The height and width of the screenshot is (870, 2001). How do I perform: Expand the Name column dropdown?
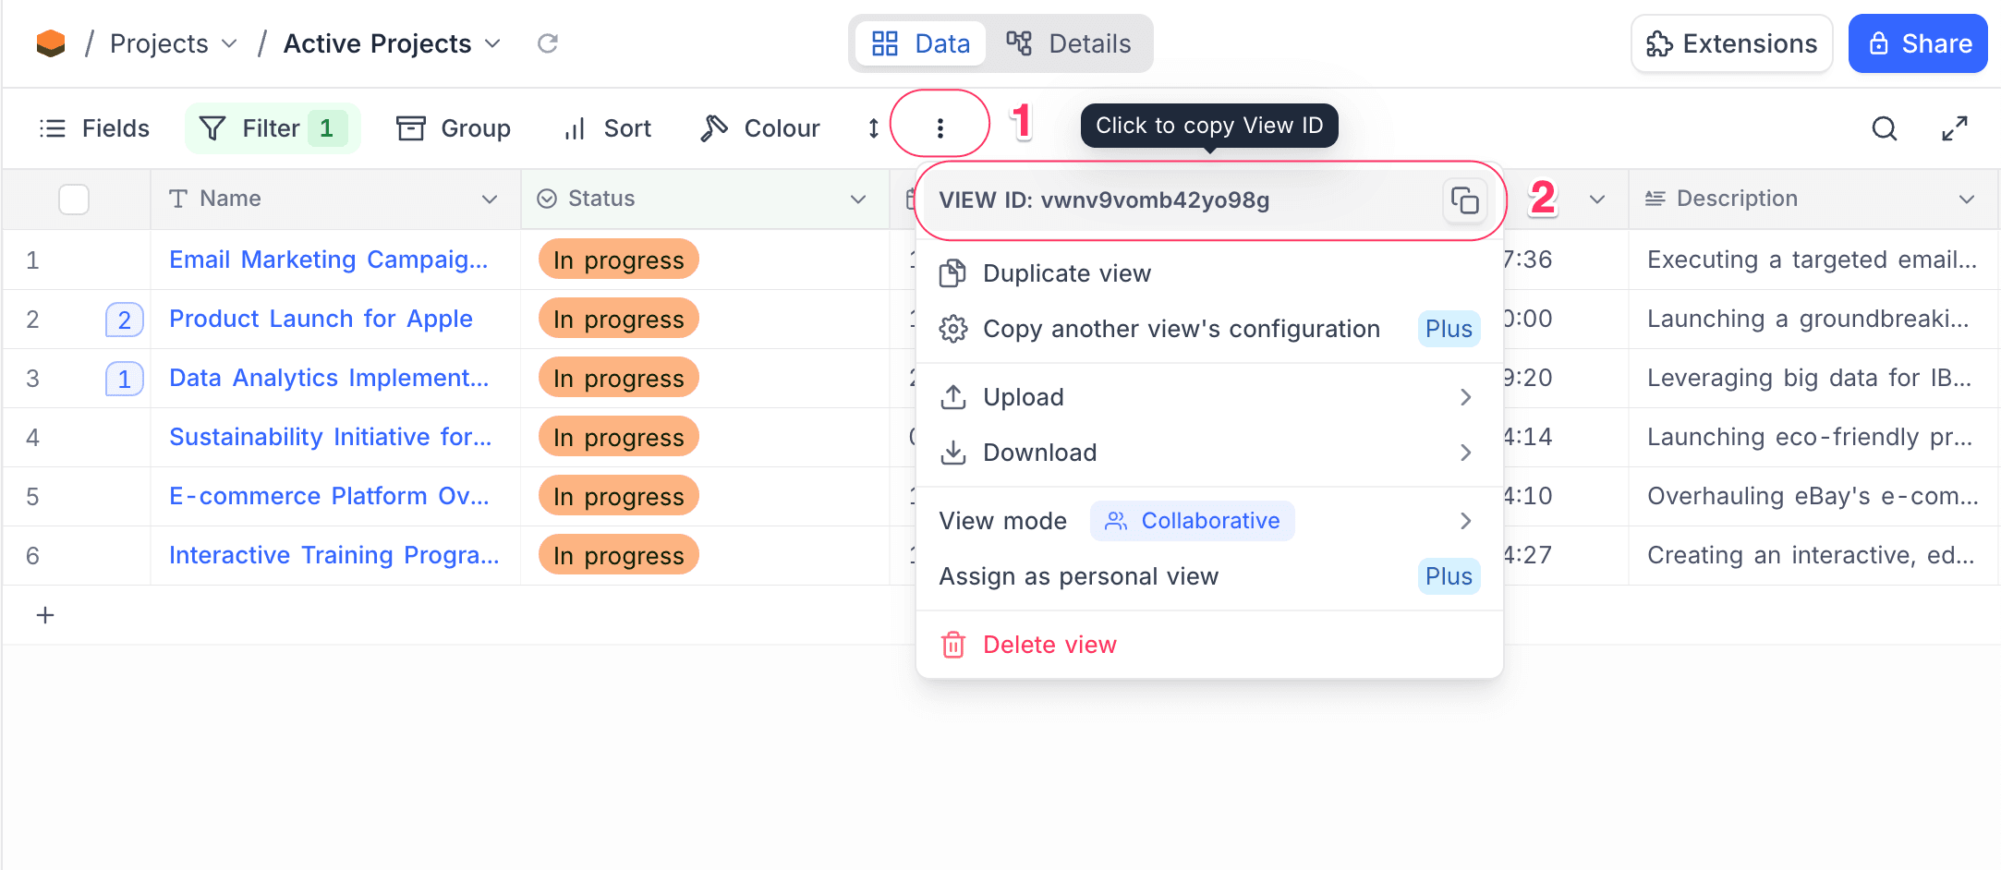point(490,199)
